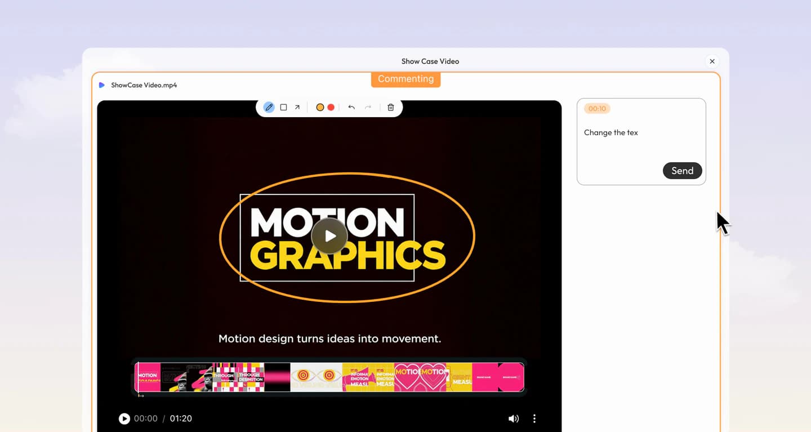Undo the last annotation
Image resolution: width=811 pixels, height=432 pixels.
click(351, 107)
